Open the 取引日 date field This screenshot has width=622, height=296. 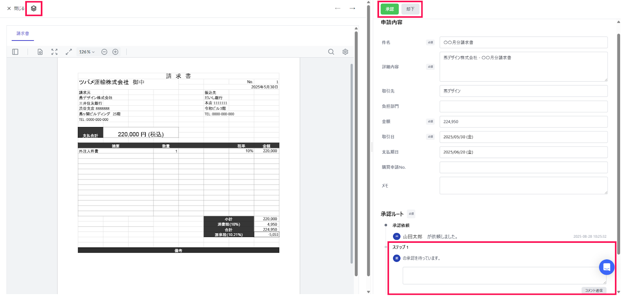pos(523,137)
